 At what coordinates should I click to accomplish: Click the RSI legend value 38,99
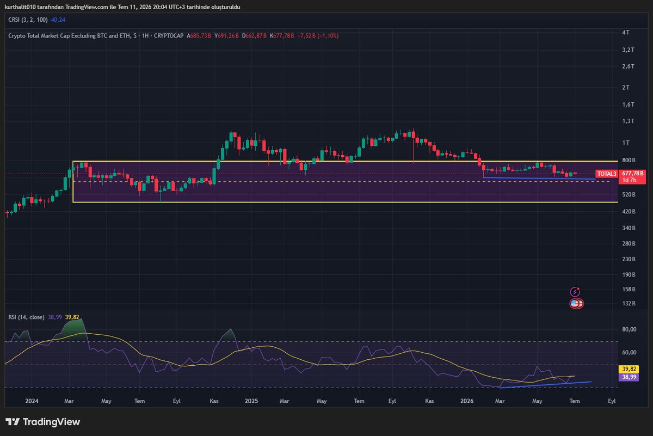pos(56,316)
